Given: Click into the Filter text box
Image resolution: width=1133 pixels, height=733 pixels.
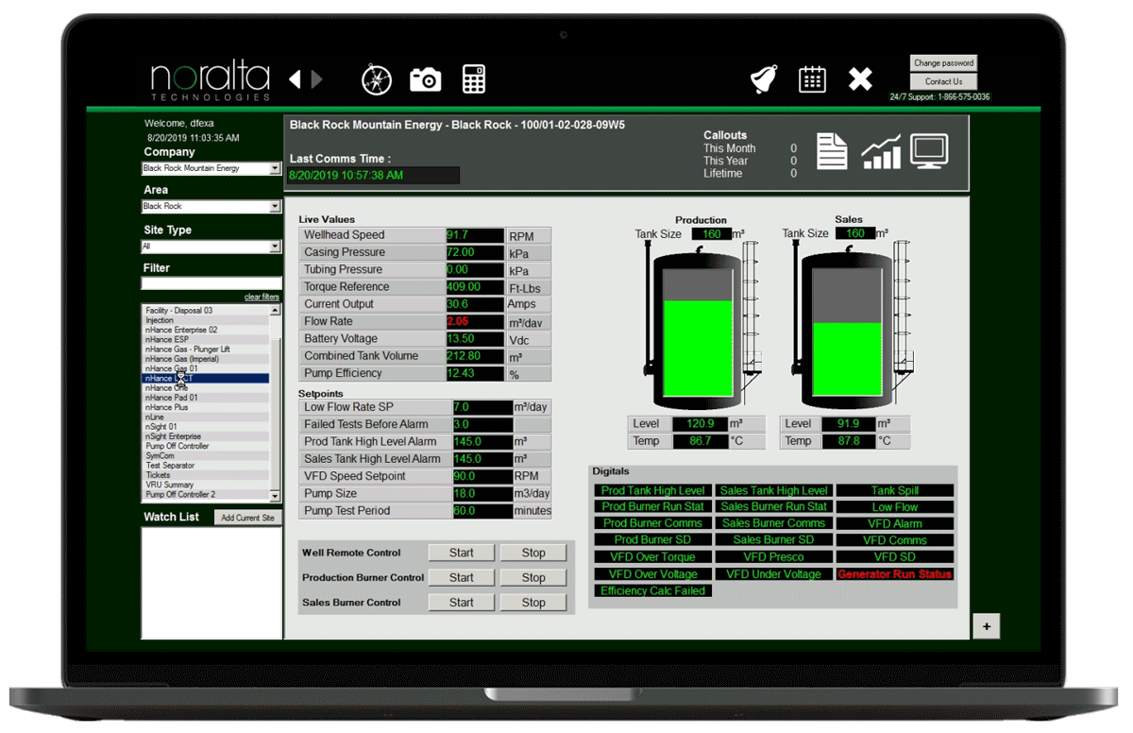Looking at the screenshot, I should point(211,283).
